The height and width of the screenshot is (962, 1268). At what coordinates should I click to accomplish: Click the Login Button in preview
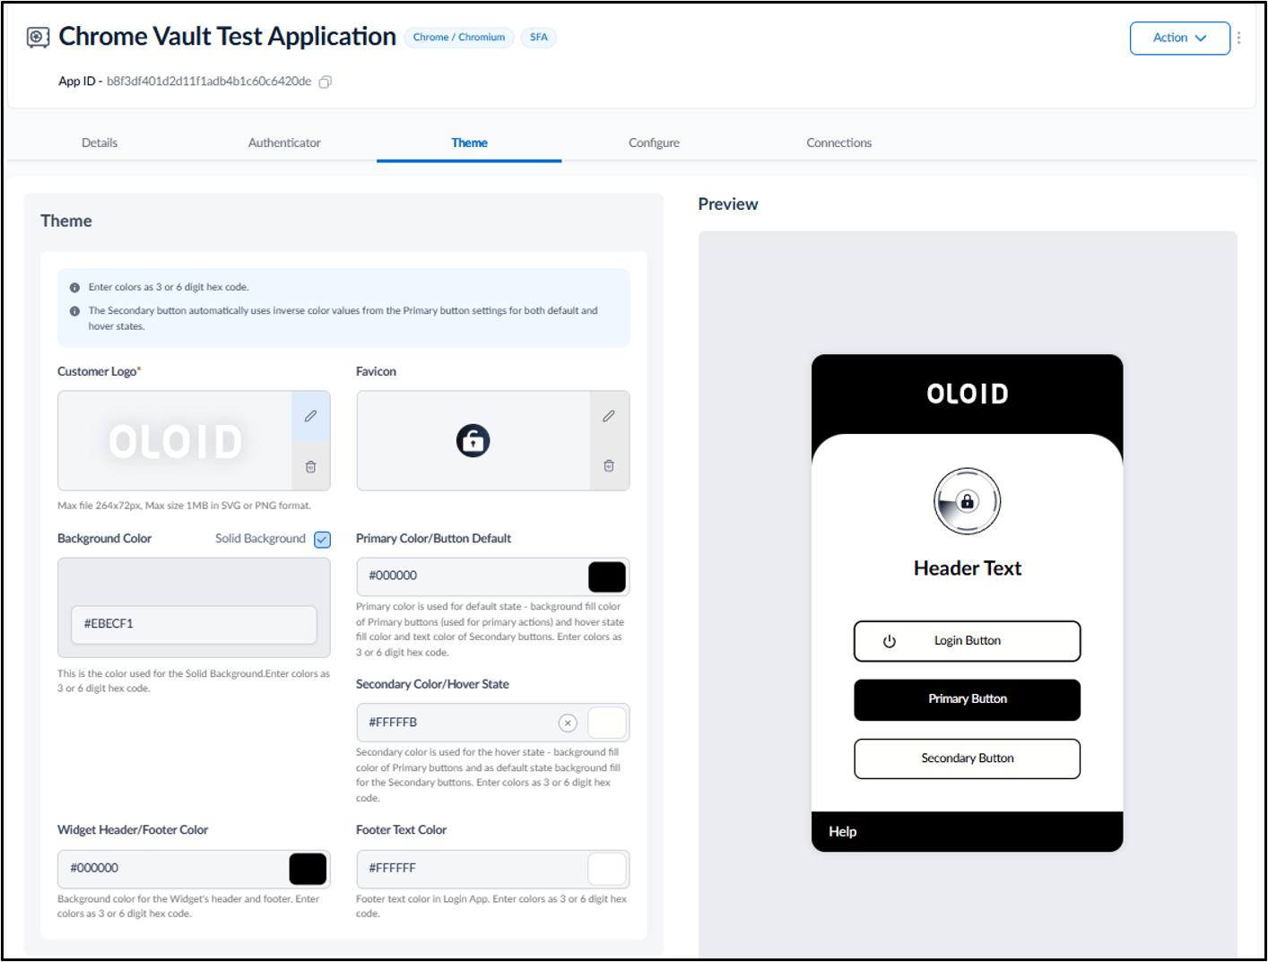tap(967, 641)
